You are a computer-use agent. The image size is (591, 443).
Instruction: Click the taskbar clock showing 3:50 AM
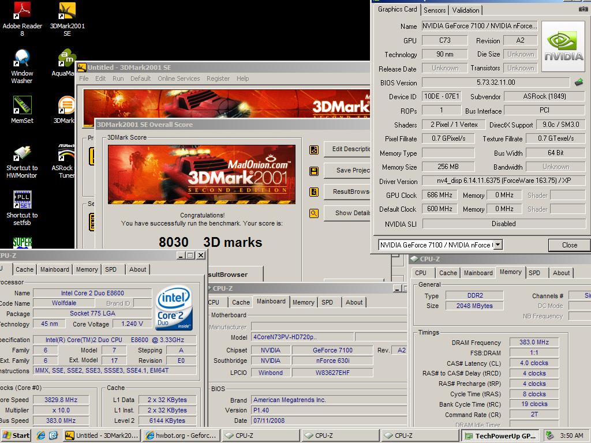[571, 436]
